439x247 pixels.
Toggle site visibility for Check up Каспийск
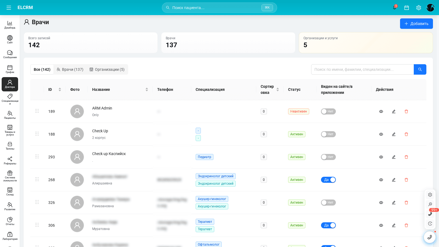[x=328, y=157]
